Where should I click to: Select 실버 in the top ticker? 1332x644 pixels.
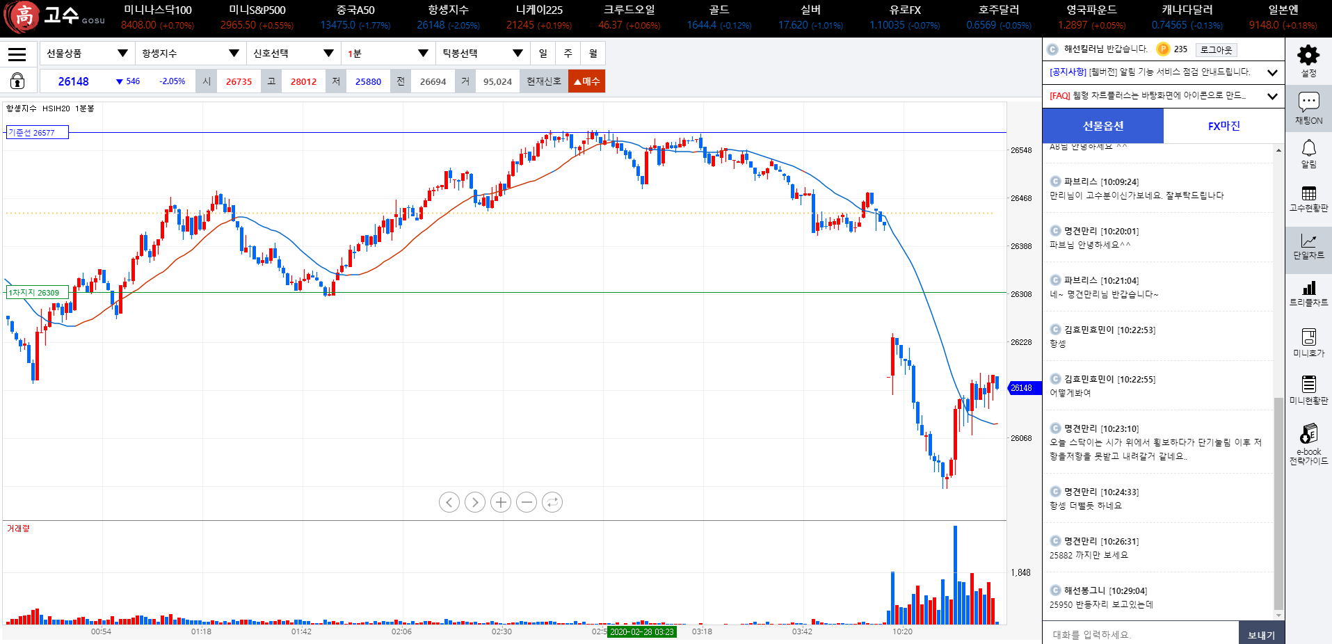point(810,17)
